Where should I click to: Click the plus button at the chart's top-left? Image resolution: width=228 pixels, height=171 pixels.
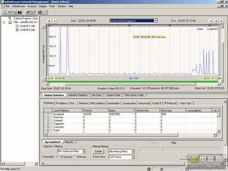click(x=44, y=27)
